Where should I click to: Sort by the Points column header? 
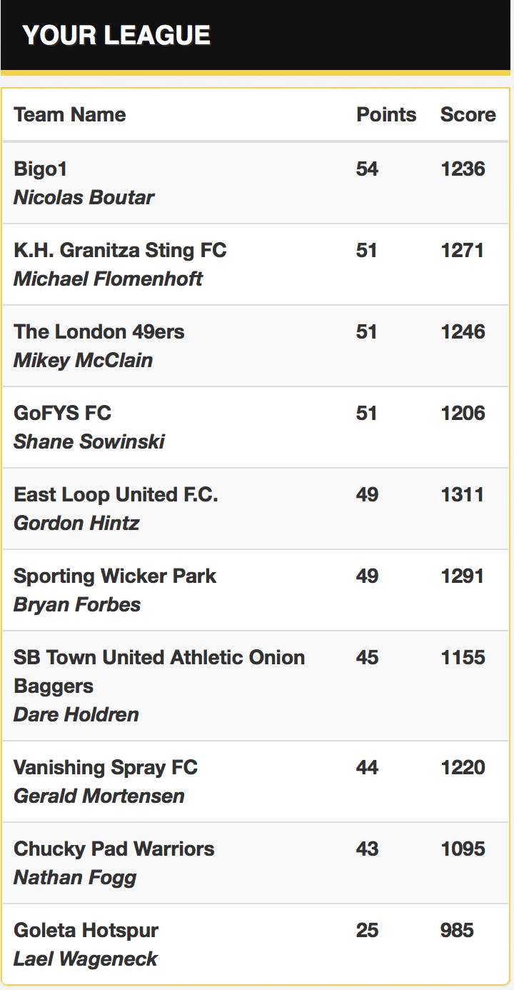pos(386,114)
